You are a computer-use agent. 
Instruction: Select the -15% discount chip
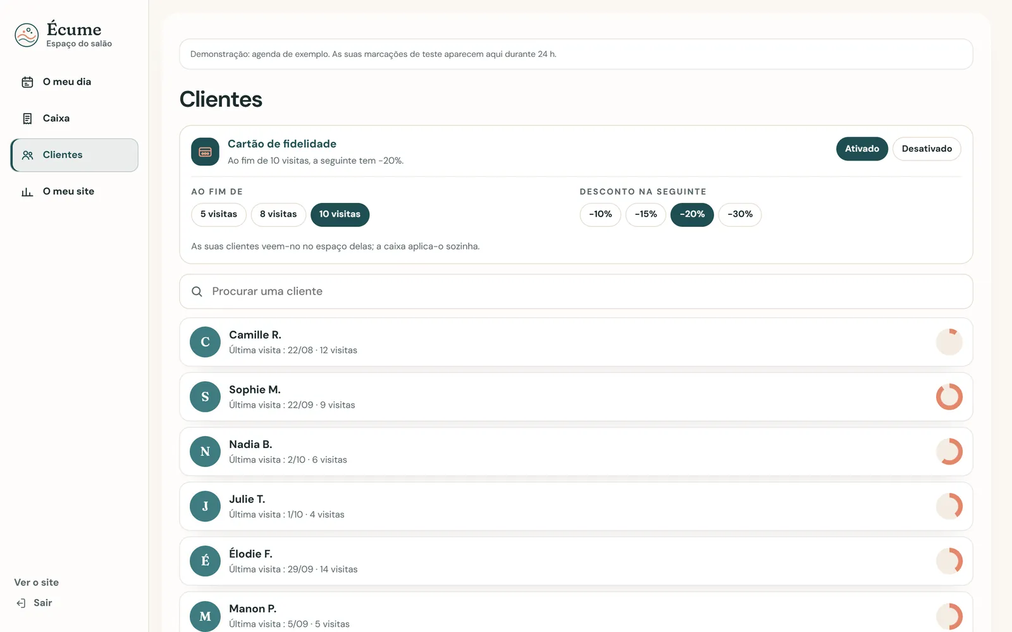click(x=646, y=214)
